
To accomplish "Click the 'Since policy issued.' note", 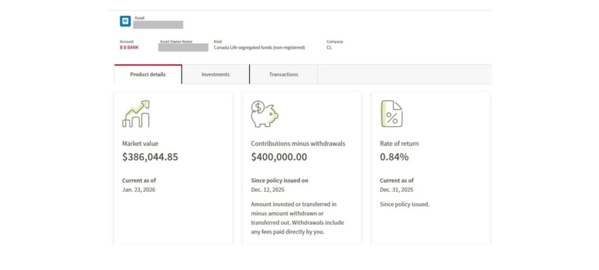I will (404, 204).
